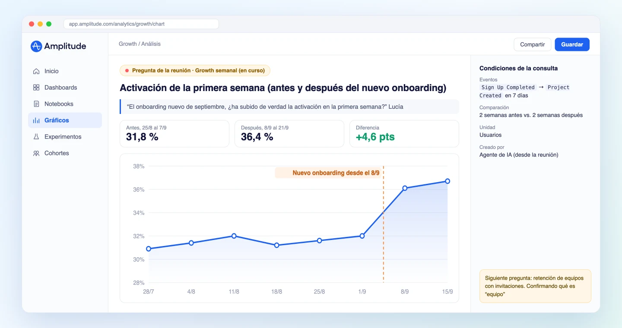
Task: Click the 11/8 data point on chart
Action: 234,236
